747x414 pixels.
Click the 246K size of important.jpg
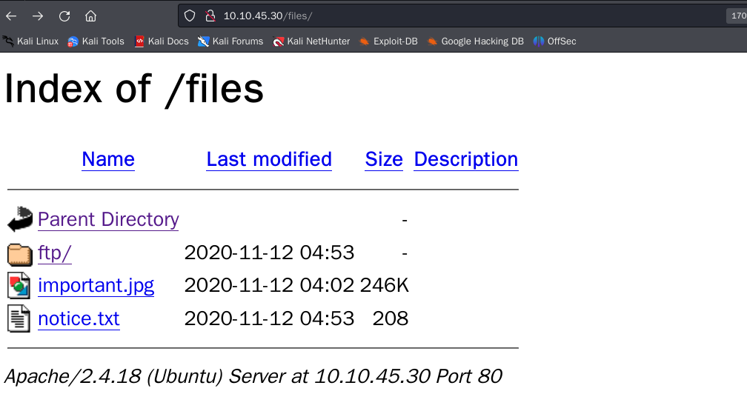(x=384, y=286)
